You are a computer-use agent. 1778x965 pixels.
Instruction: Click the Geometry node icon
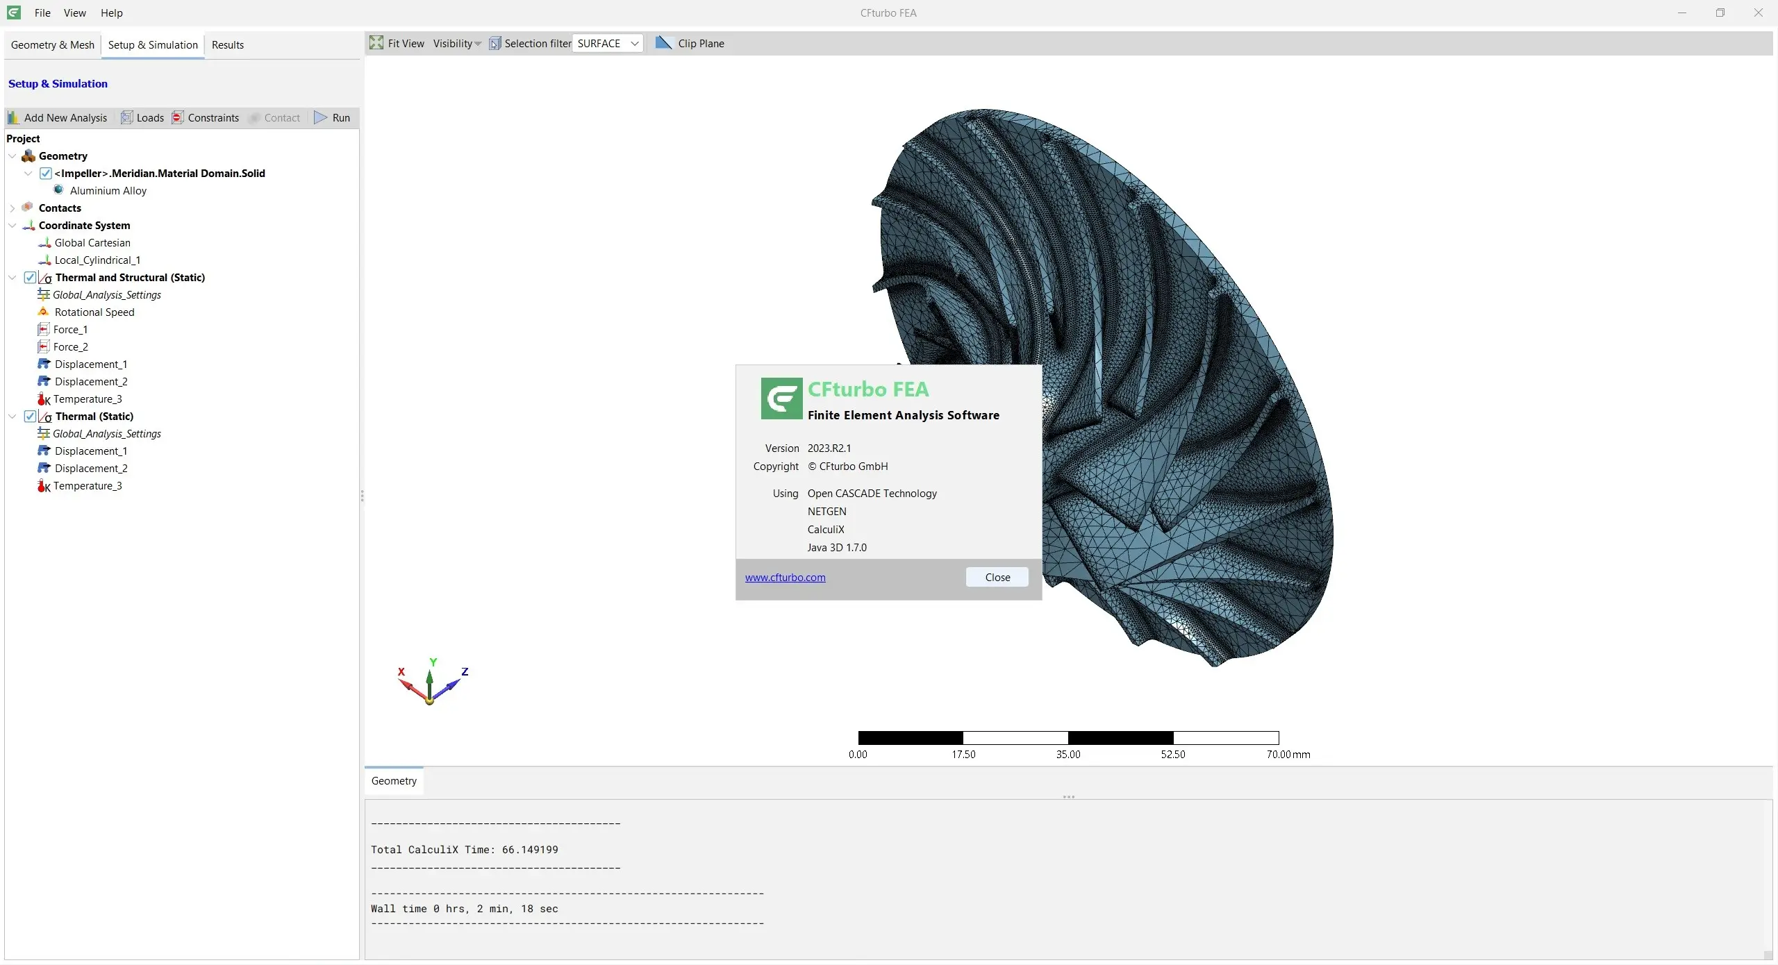[x=28, y=156]
